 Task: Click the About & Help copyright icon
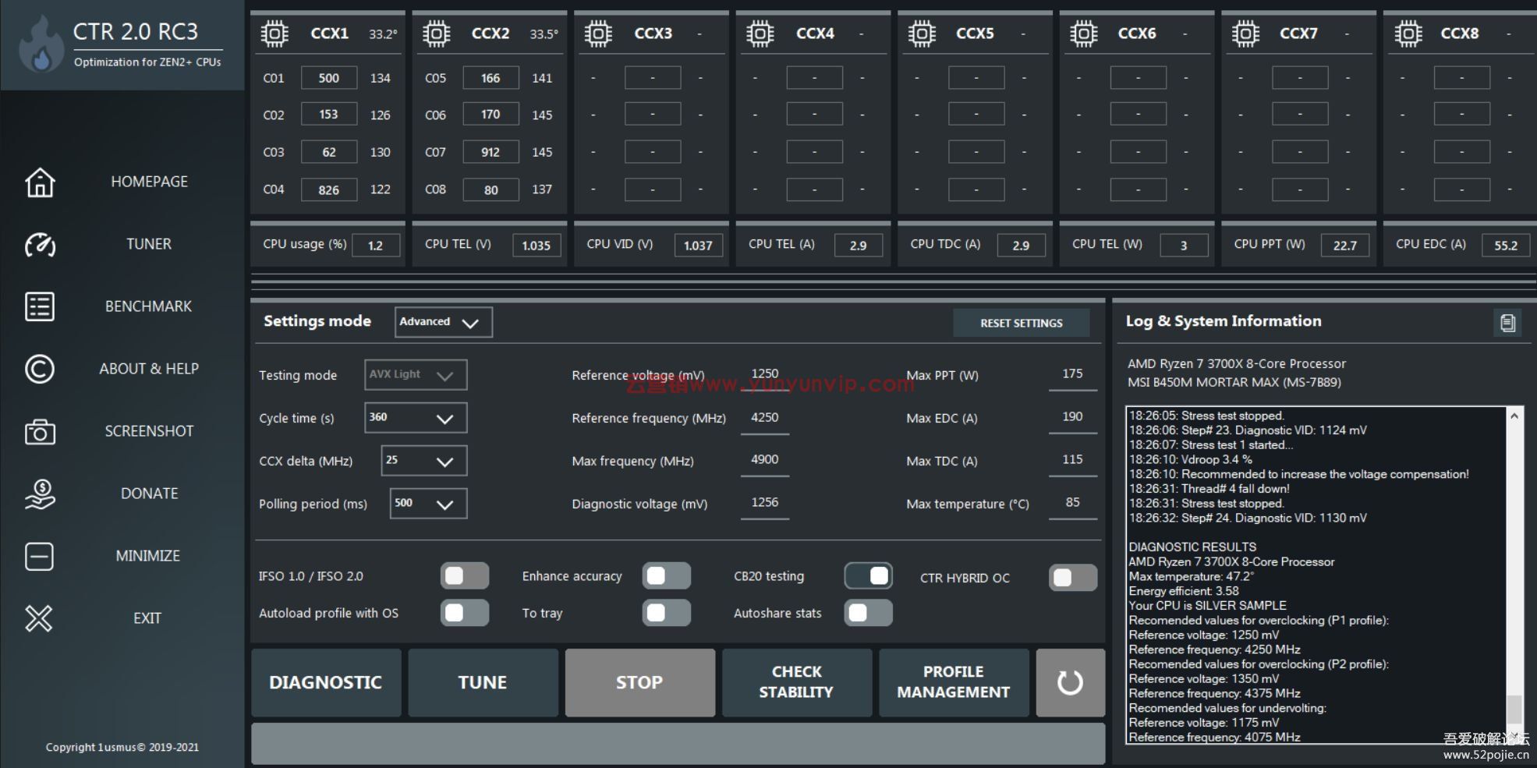click(40, 369)
